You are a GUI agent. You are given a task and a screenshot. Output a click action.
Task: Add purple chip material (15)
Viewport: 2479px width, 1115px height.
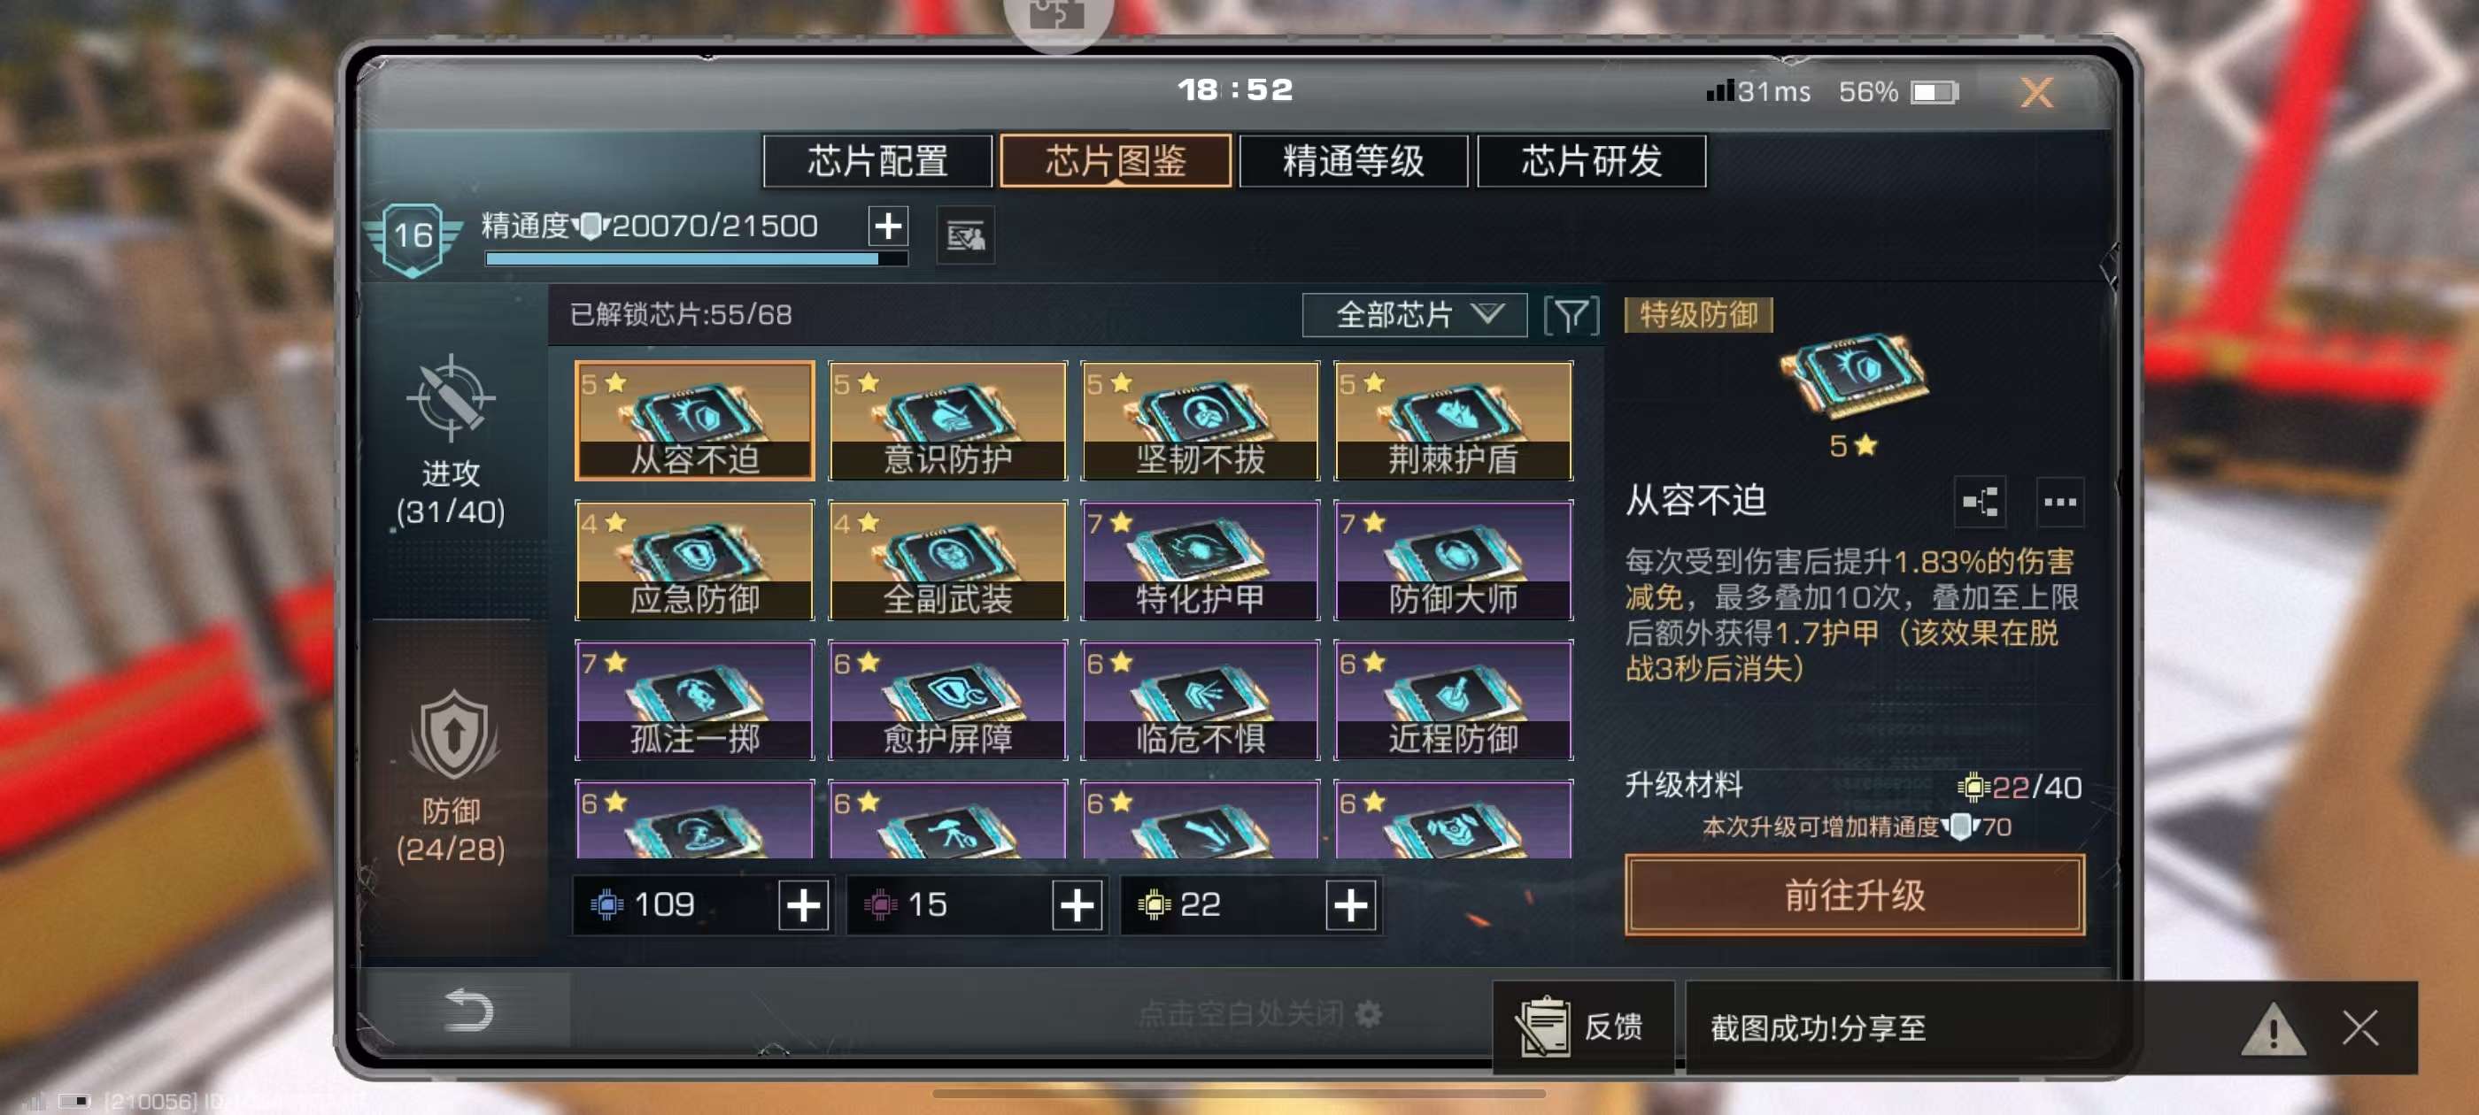coord(1077,904)
